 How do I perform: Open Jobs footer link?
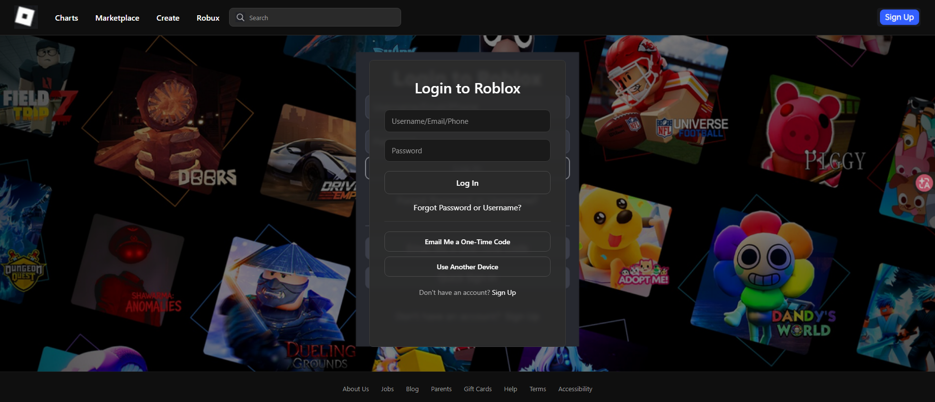tap(387, 389)
